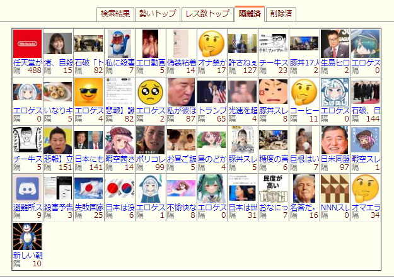Open the thinking emoji above オマエラ
Screen dimensions: 394x277
click(366, 188)
